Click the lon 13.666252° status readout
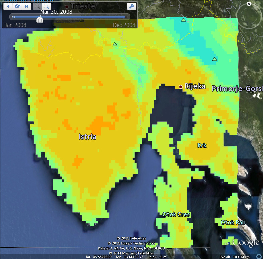The image size is (263, 259). click(129, 257)
